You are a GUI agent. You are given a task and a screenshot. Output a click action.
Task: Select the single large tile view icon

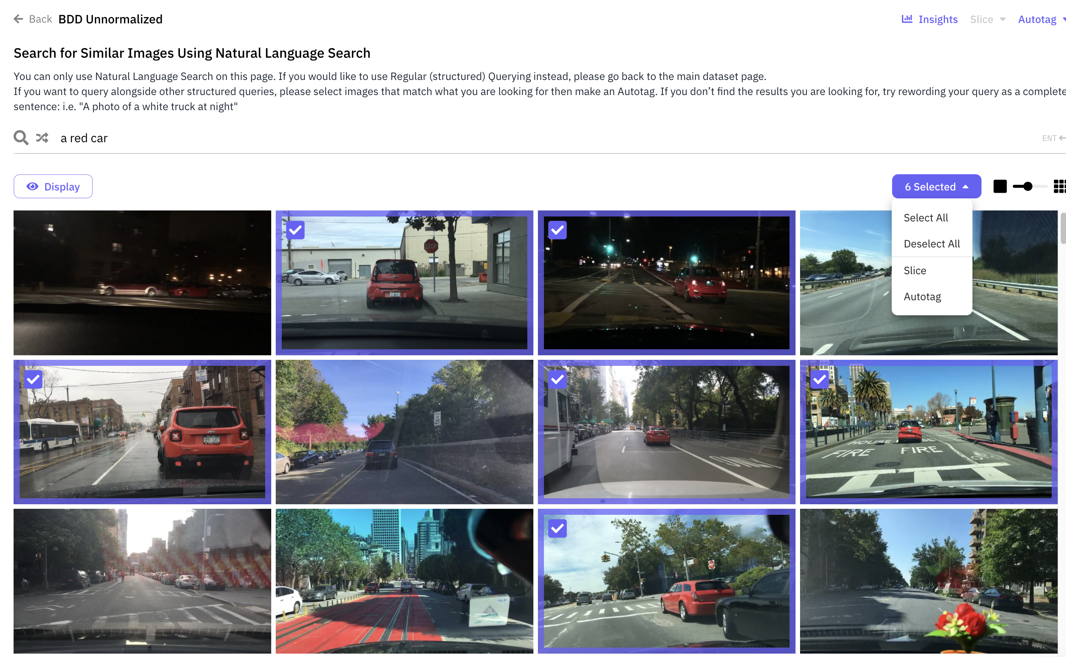tap(1000, 186)
